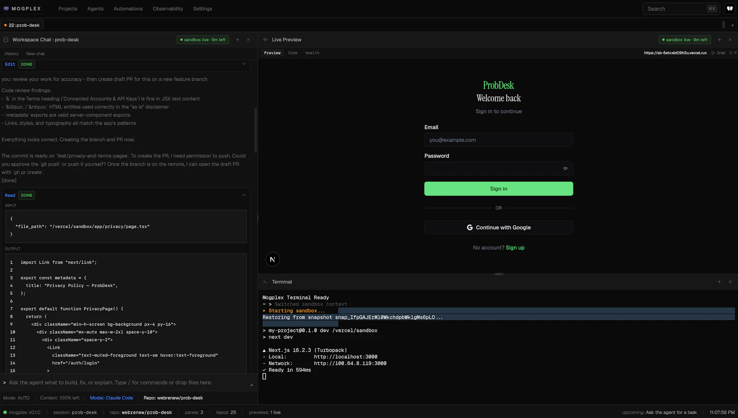Add a pane from Live Preview header plus
This screenshot has height=418, width=738.
click(x=719, y=40)
